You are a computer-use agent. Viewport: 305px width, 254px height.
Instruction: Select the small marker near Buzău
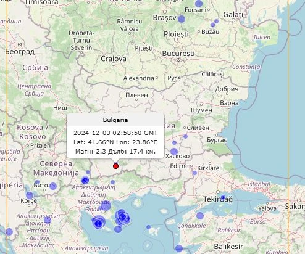(212, 25)
